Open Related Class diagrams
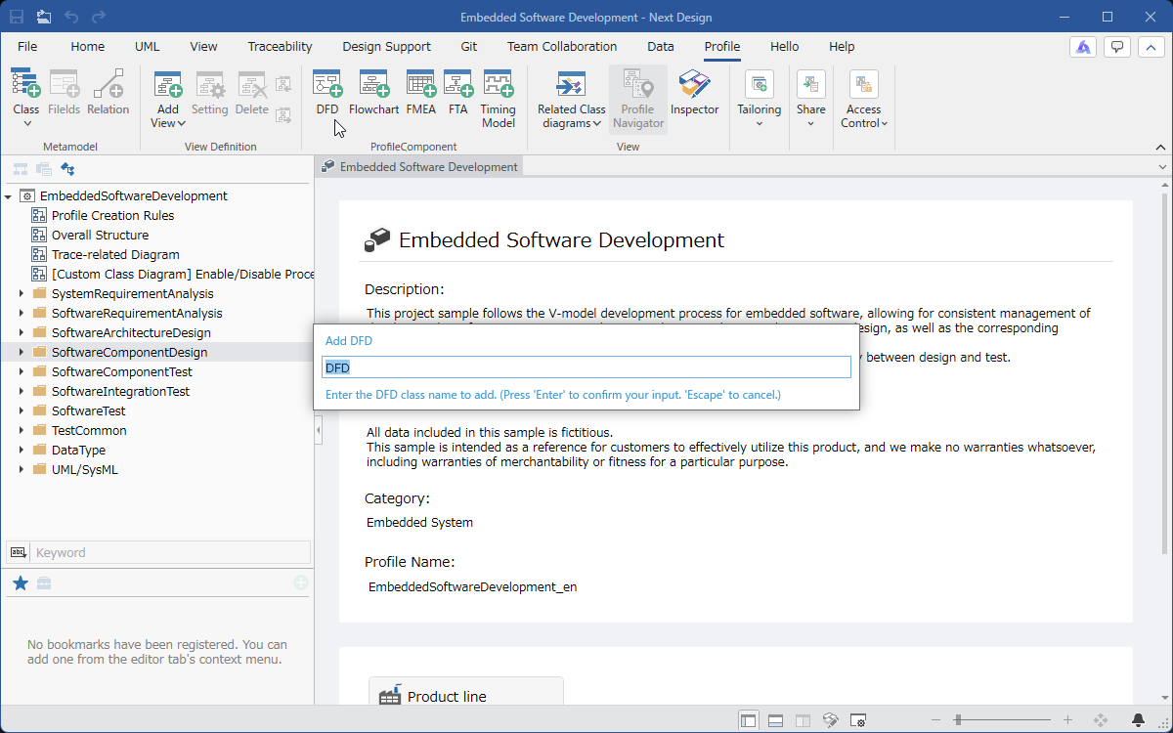1173x733 pixels. click(572, 100)
